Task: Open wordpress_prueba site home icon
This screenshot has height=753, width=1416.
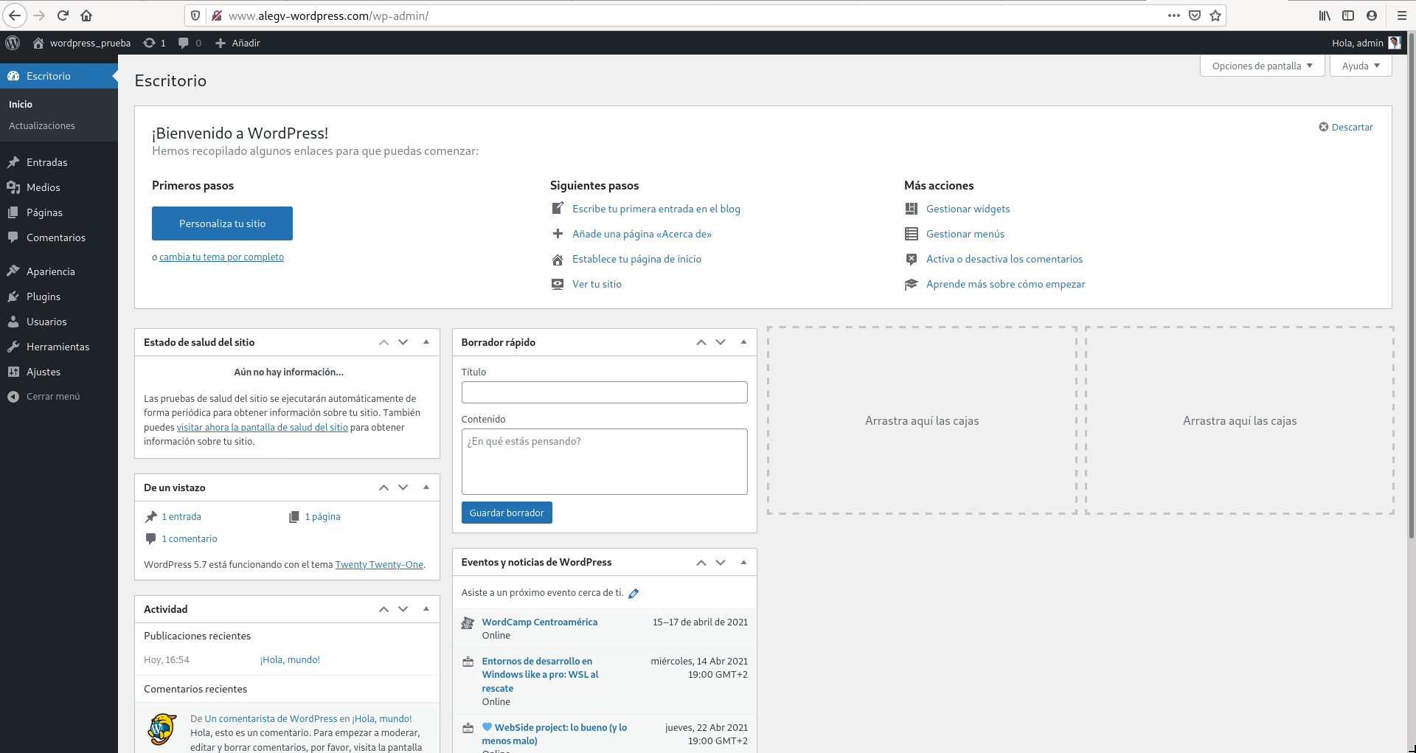Action: [38, 43]
